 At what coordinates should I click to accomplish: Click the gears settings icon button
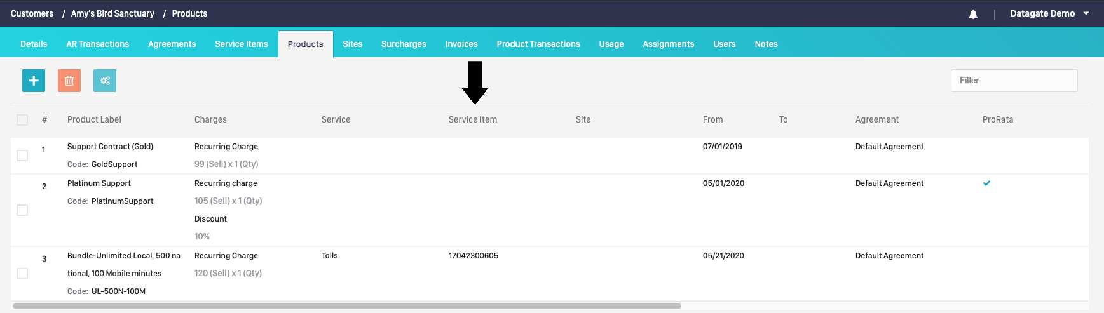tap(105, 81)
